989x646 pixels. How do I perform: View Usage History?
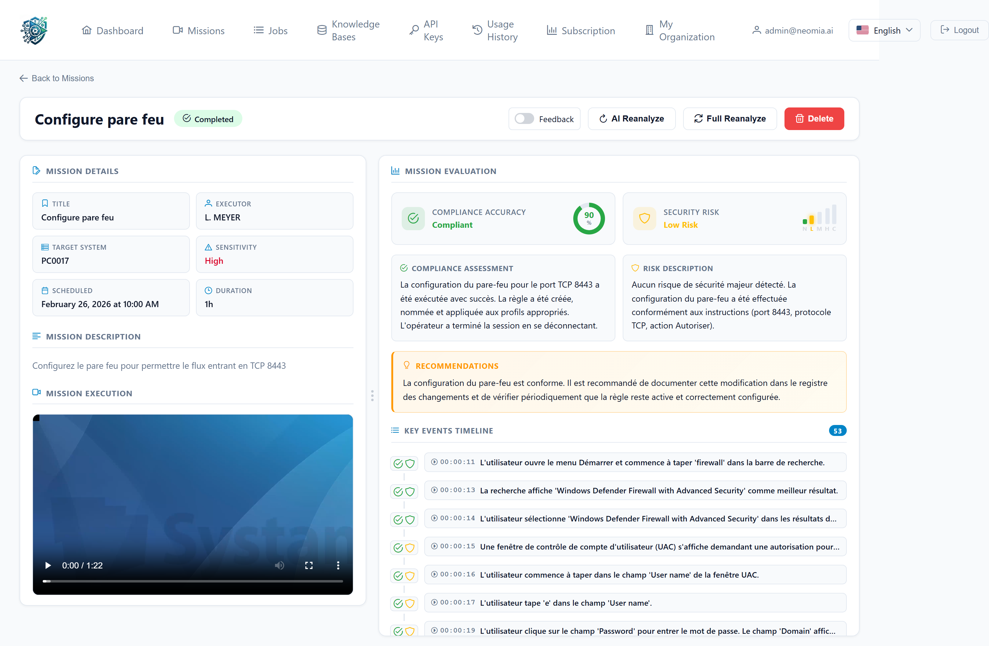tap(495, 30)
